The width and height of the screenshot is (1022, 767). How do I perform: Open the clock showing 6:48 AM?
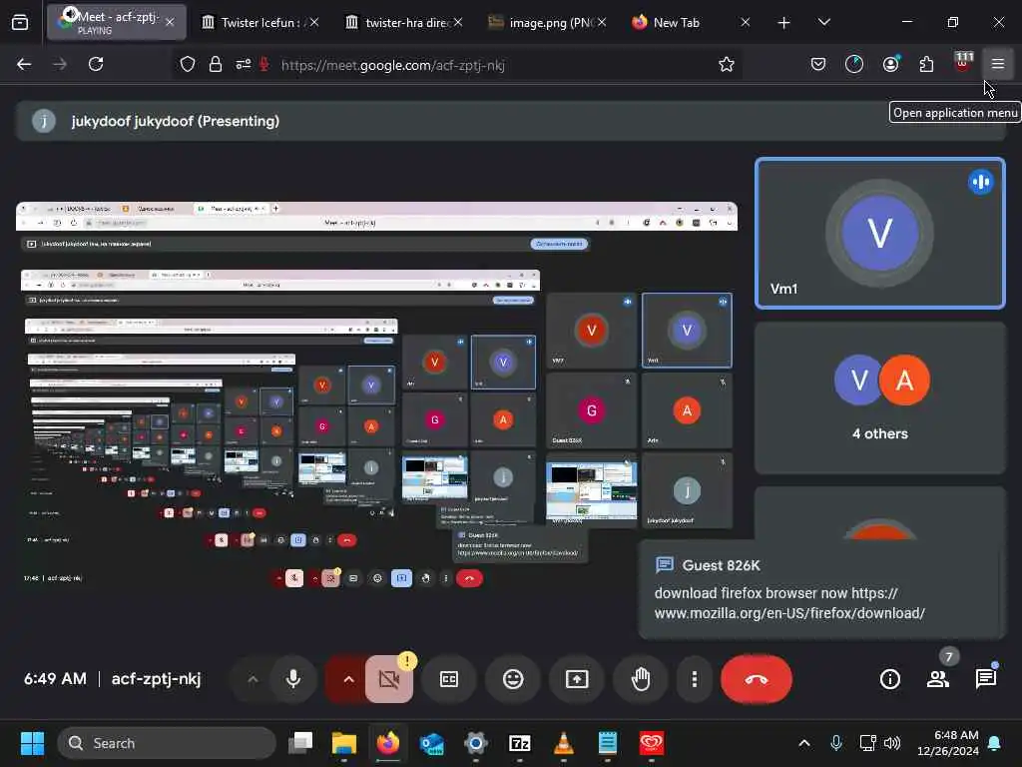tap(948, 743)
